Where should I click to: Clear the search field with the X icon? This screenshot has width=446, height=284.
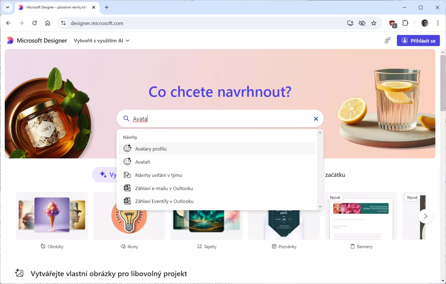(x=316, y=119)
